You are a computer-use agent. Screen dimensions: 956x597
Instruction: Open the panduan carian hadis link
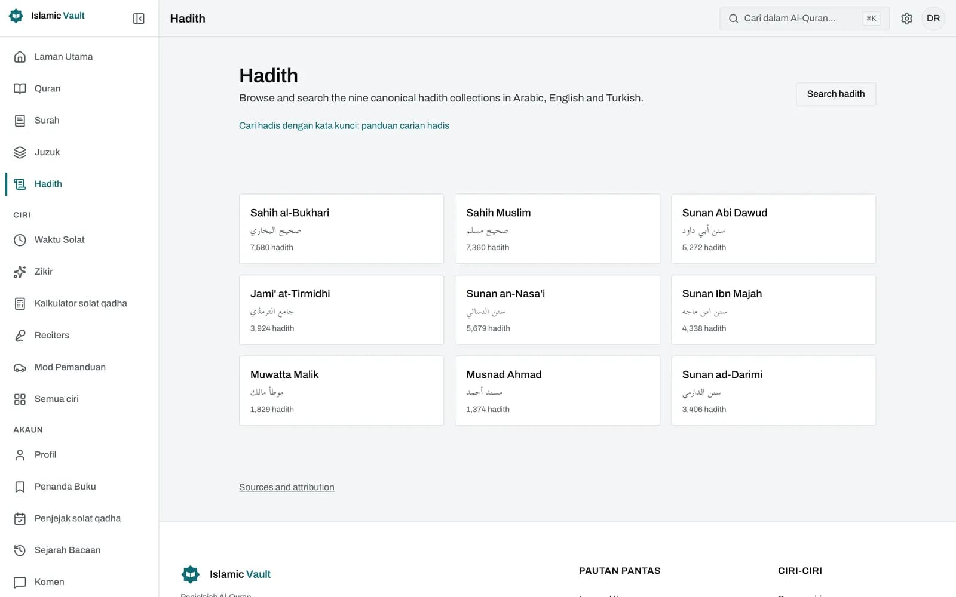(344, 125)
